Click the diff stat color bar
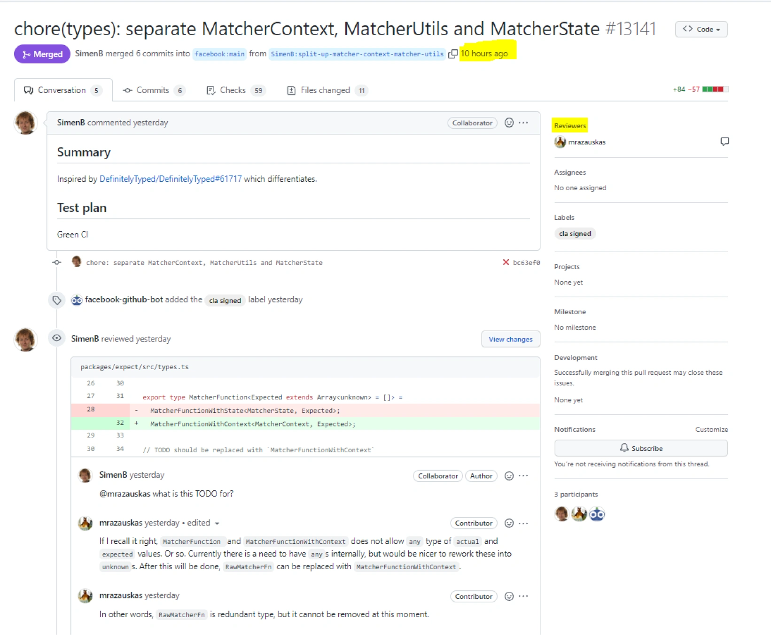Viewport: 771px width, 635px height. [x=715, y=89]
